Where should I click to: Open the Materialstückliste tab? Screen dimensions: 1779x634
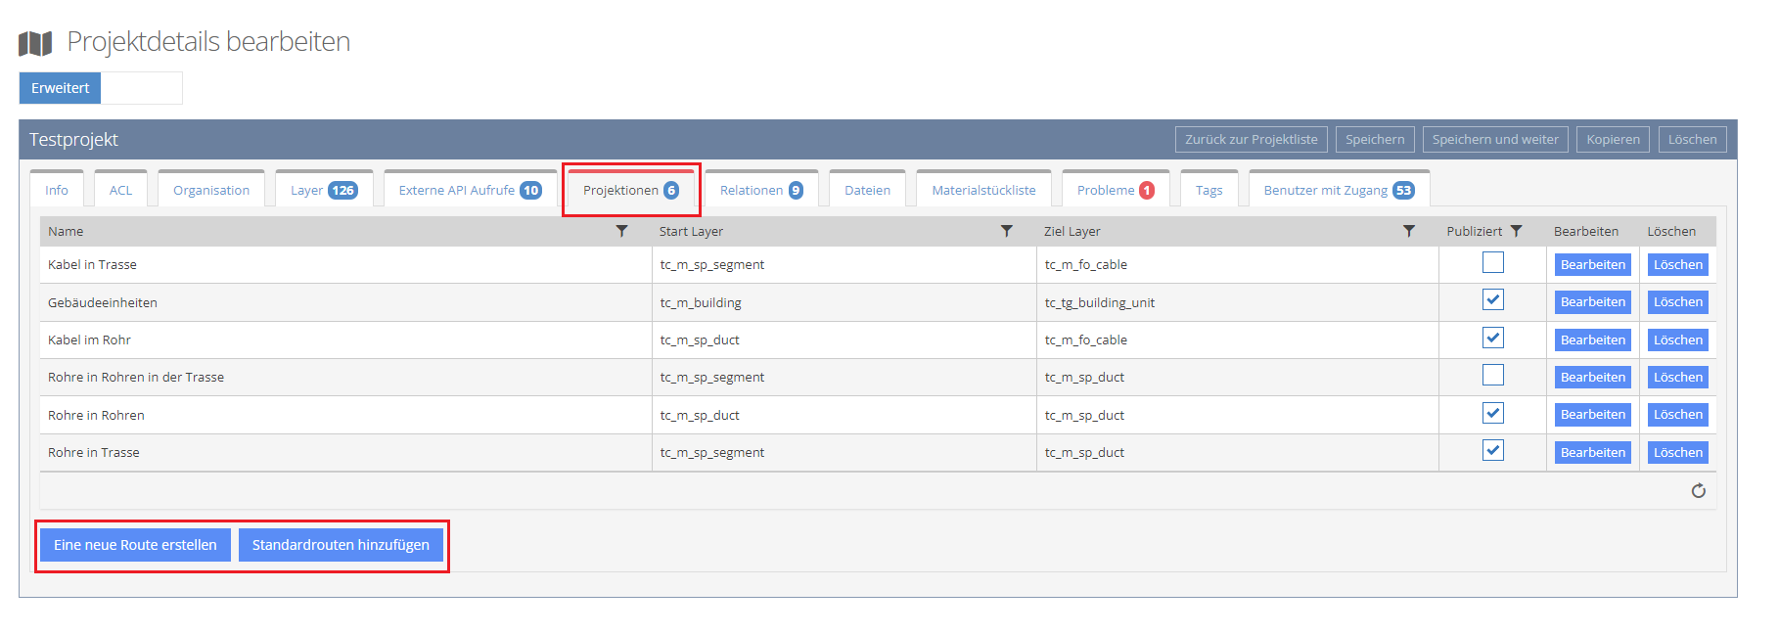pos(982,191)
